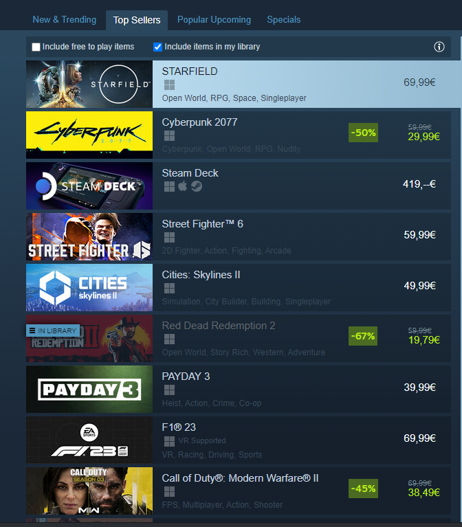
Task: Open the Popular Upcoming tab
Action: tap(214, 20)
